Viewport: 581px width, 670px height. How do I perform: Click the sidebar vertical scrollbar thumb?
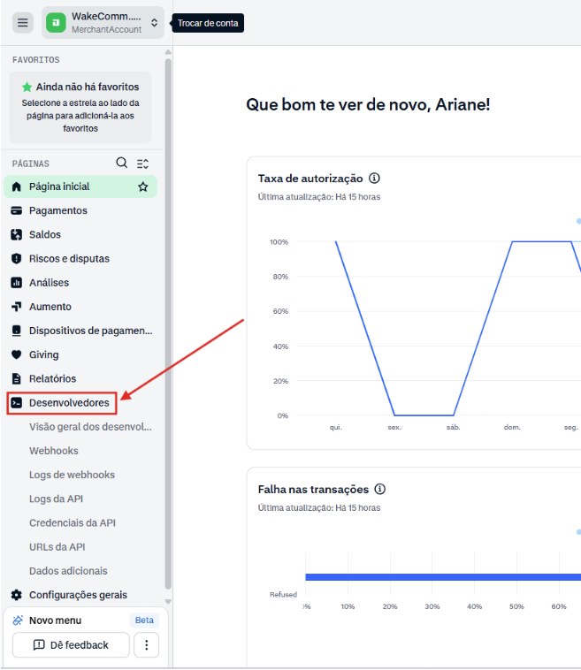click(x=168, y=324)
